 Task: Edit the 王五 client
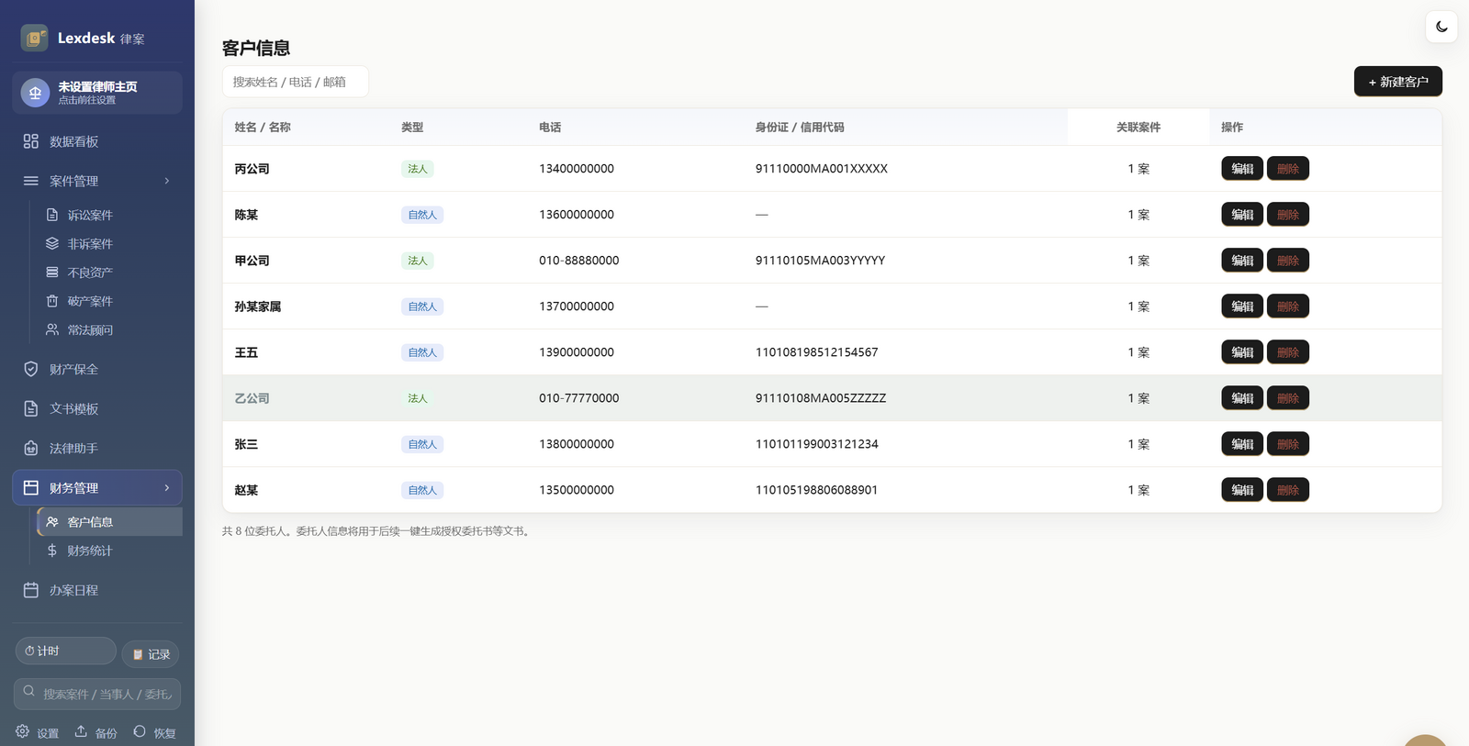point(1242,352)
